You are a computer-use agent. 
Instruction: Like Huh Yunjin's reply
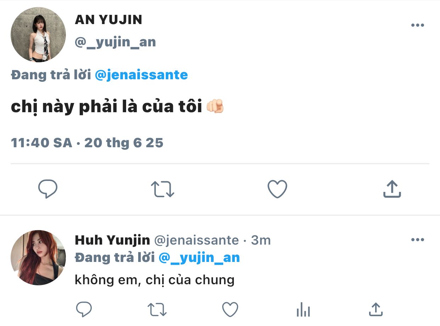[230, 310]
